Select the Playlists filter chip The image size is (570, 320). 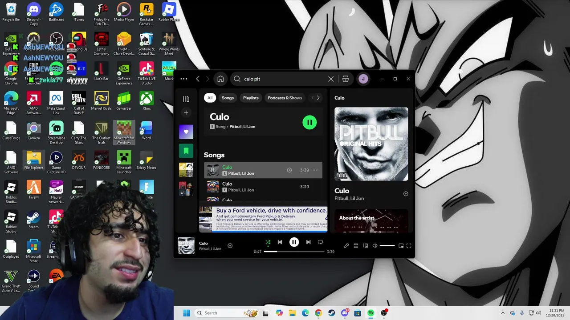pyautogui.click(x=251, y=98)
